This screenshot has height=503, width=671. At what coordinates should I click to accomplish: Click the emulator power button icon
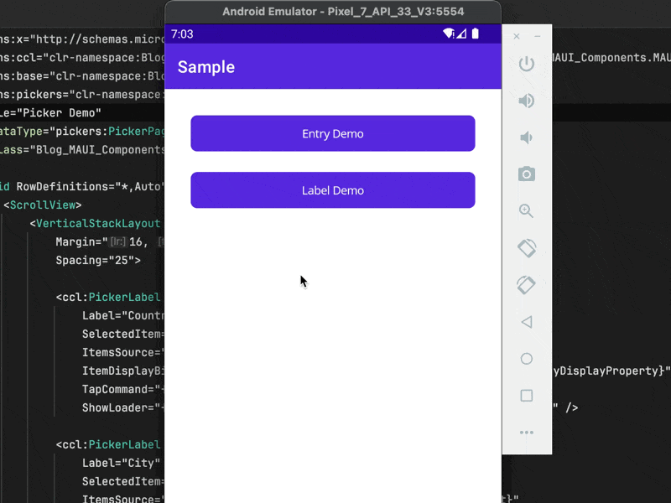pyautogui.click(x=527, y=64)
